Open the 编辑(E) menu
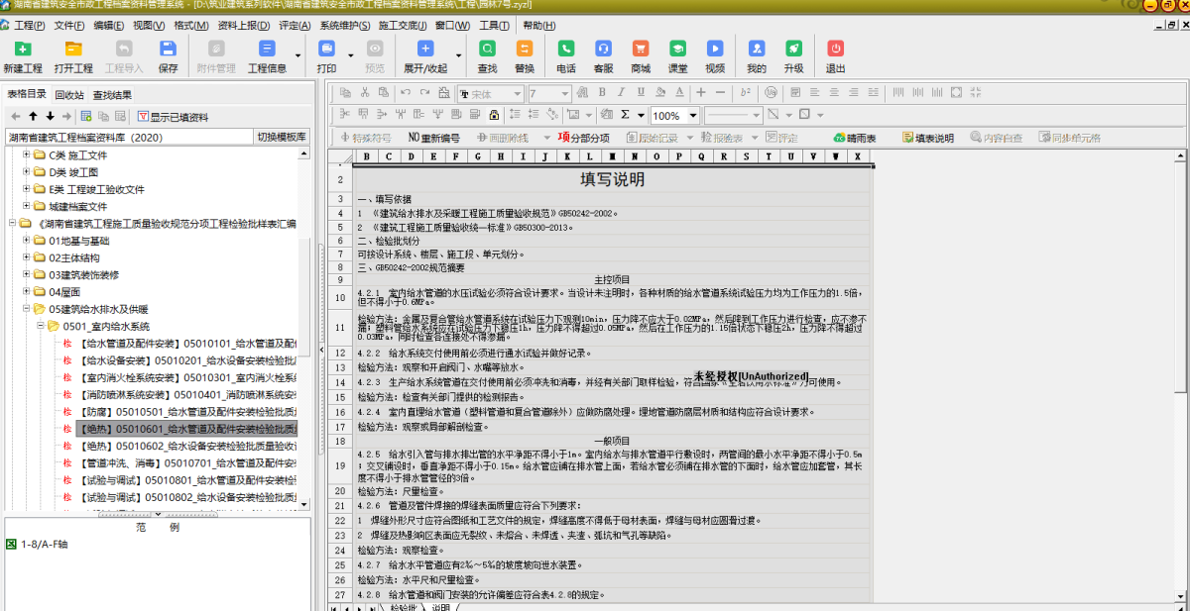 pyautogui.click(x=109, y=25)
